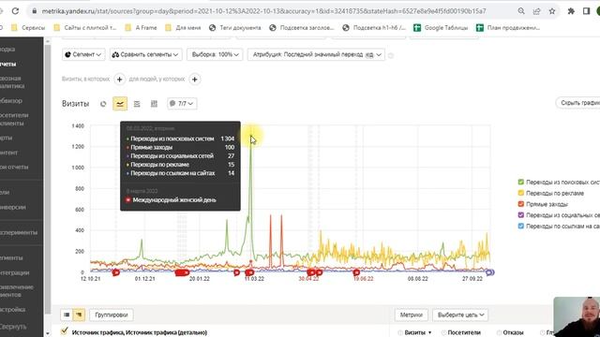This screenshot has height=337, width=600.
Task: Open 'Отчеты' in the sidebar
Action: click(8, 64)
